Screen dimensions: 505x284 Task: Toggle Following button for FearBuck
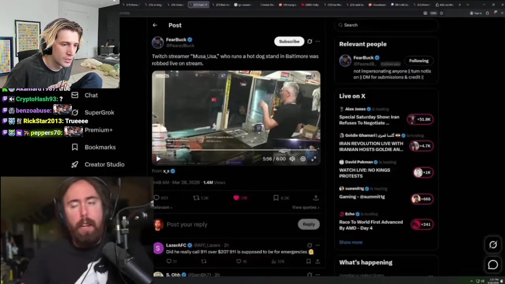coord(419,61)
